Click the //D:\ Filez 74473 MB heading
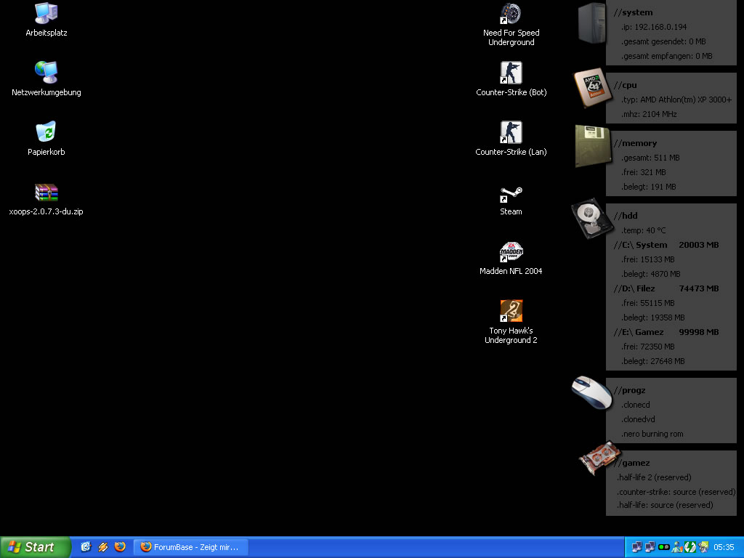 tap(666, 288)
